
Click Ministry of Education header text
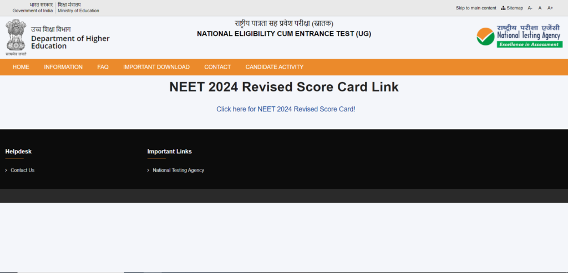78,11
